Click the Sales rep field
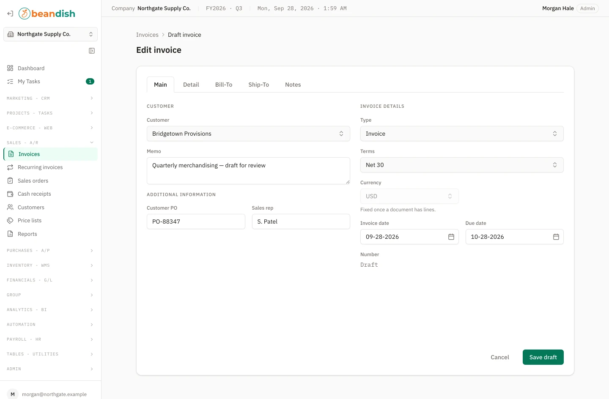 coord(301,221)
